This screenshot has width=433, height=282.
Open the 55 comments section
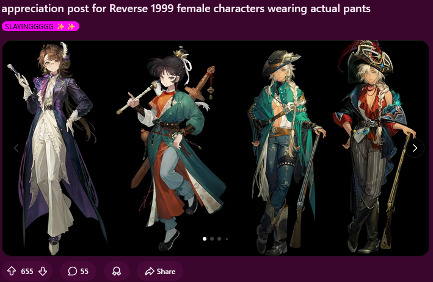pos(78,271)
